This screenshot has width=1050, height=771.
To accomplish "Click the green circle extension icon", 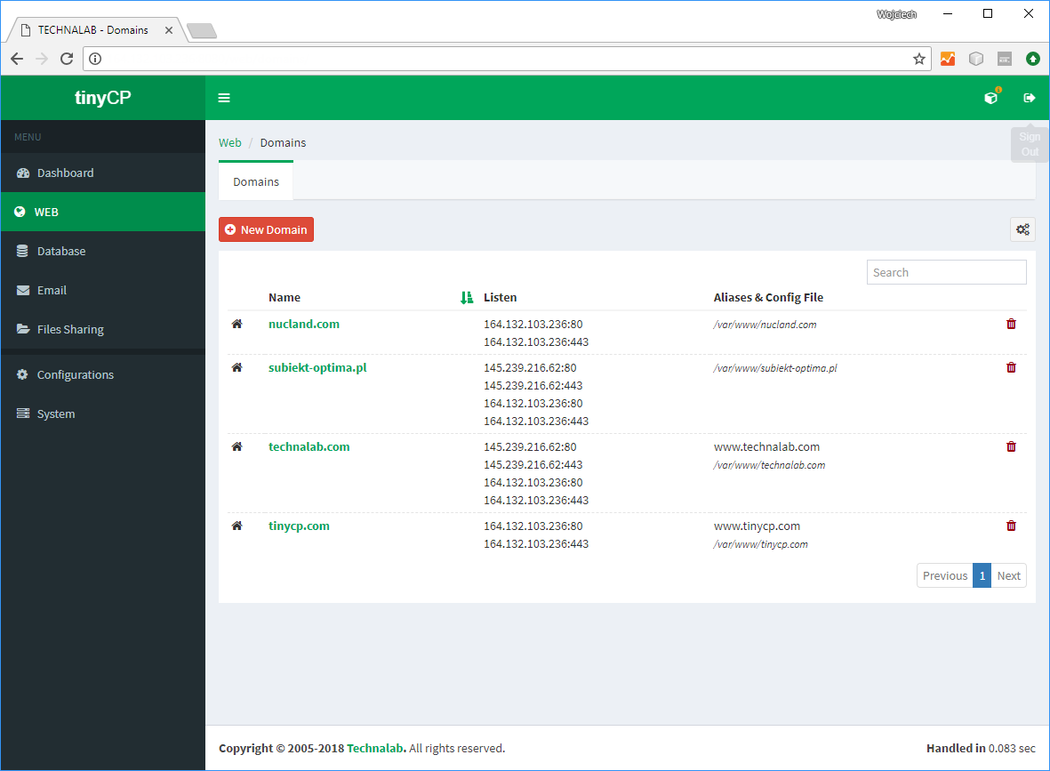I will 1033,59.
